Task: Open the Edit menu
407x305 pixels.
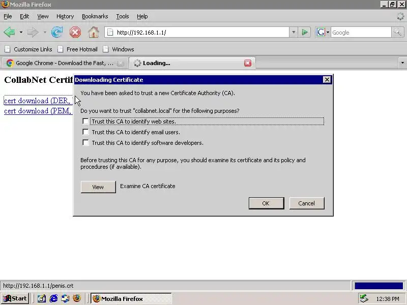Action: pyautogui.click(x=24, y=16)
